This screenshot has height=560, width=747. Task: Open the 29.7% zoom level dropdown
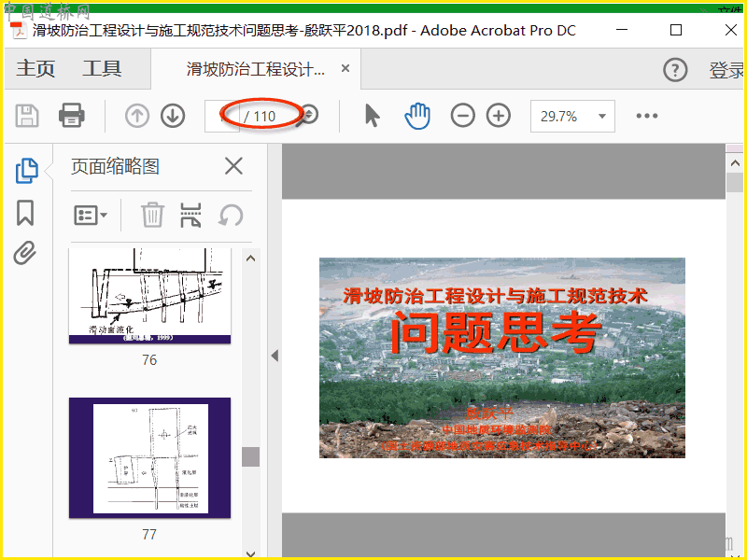[572, 116]
